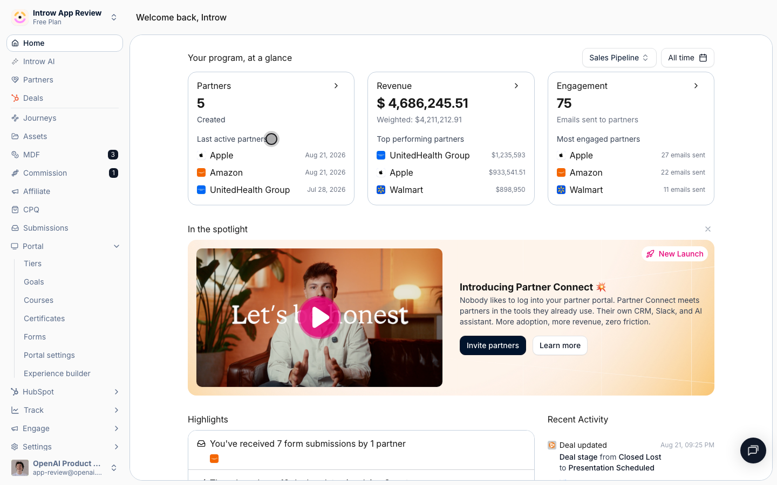Click the Introw logo in the header
The image size is (777, 485).
click(20, 17)
